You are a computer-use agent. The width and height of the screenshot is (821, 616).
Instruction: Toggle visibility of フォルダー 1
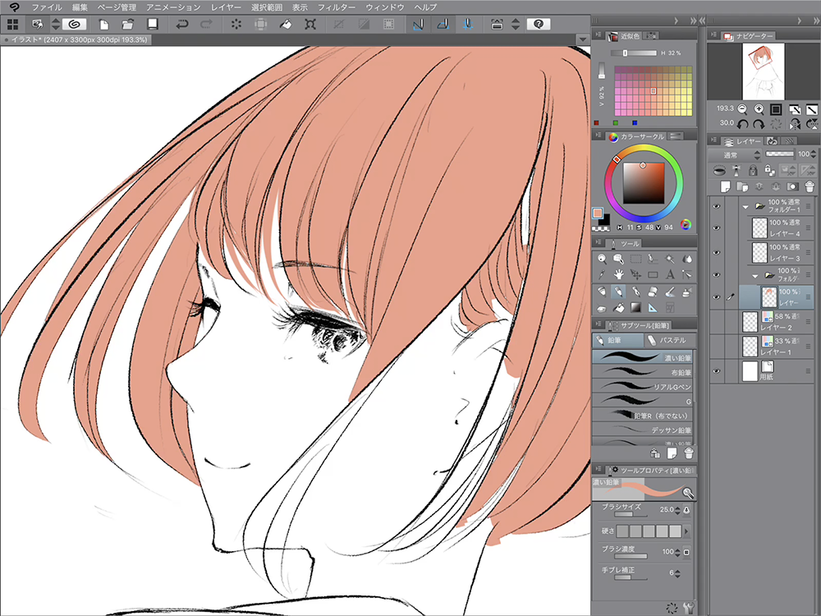tap(716, 206)
